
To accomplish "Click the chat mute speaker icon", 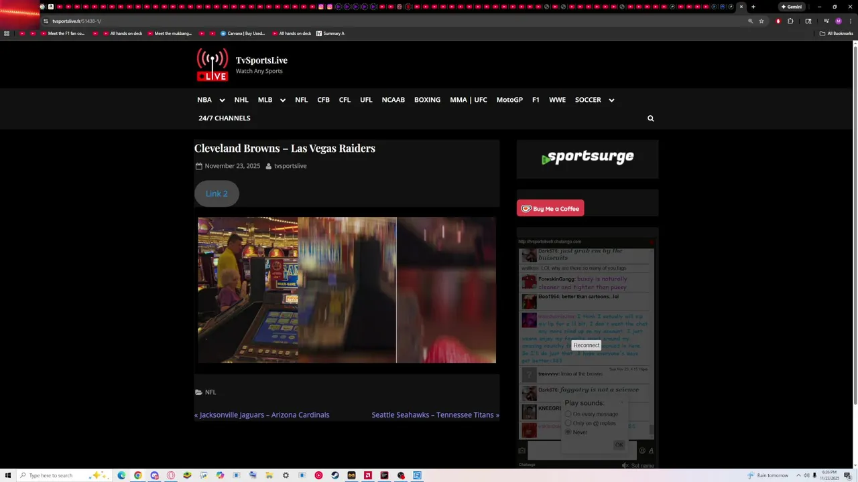I will (625, 465).
